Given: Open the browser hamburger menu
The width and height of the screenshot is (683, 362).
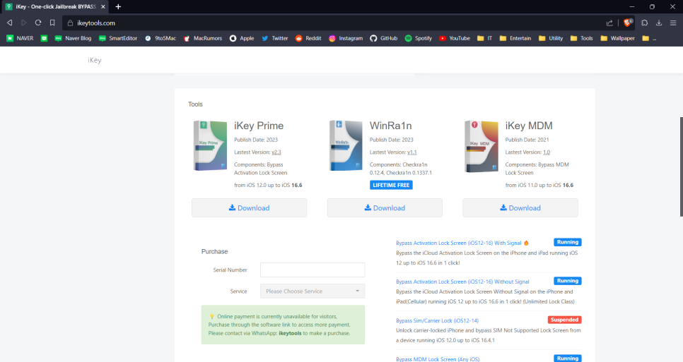Looking at the screenshot, I should (673, 23).
